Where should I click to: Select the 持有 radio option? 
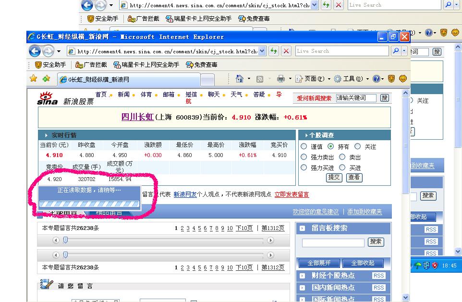(330, 146)
